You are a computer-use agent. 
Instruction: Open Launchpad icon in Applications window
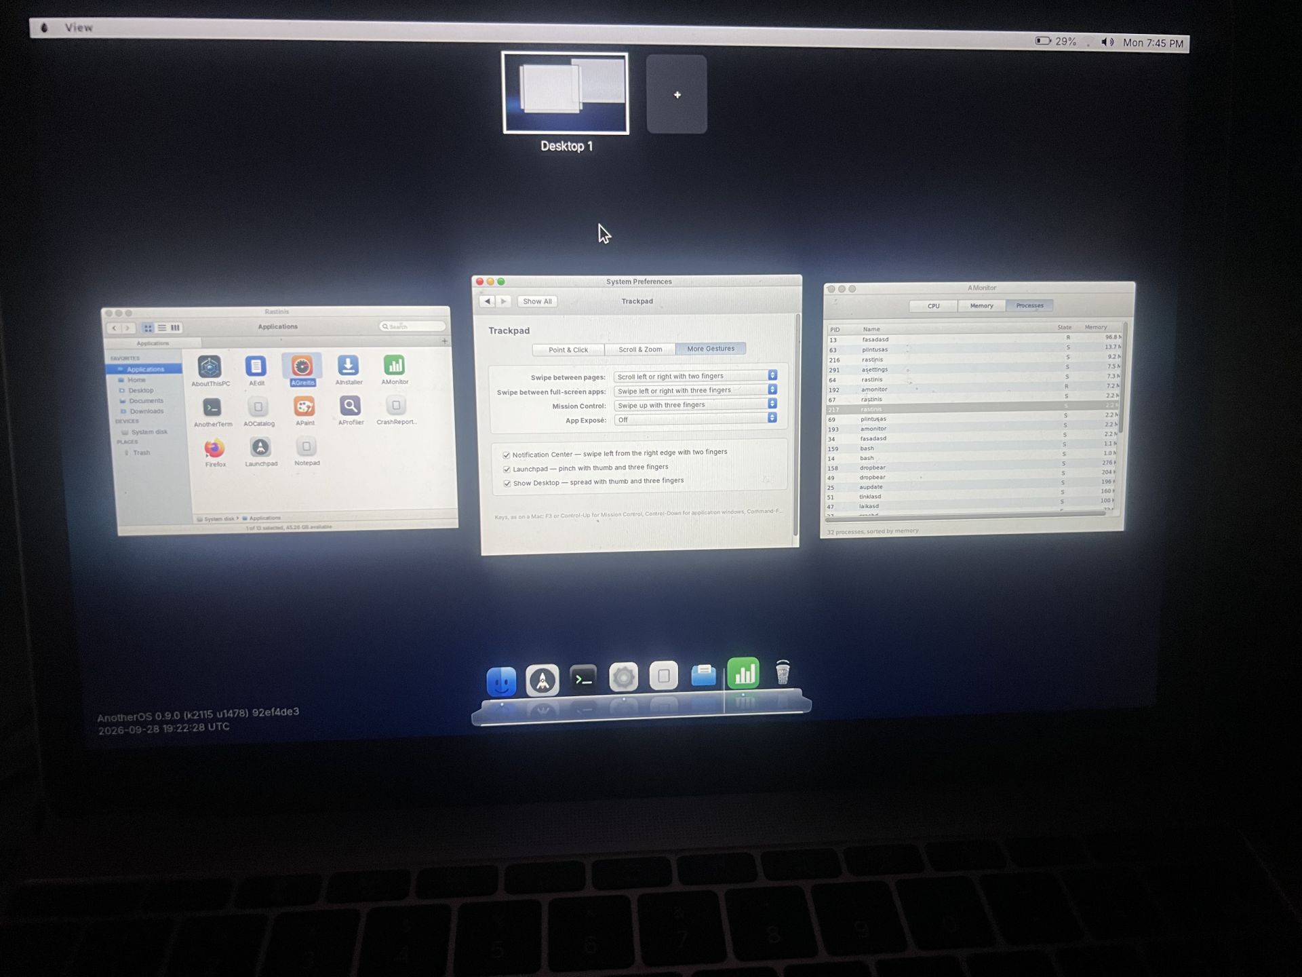click(260, 448)
